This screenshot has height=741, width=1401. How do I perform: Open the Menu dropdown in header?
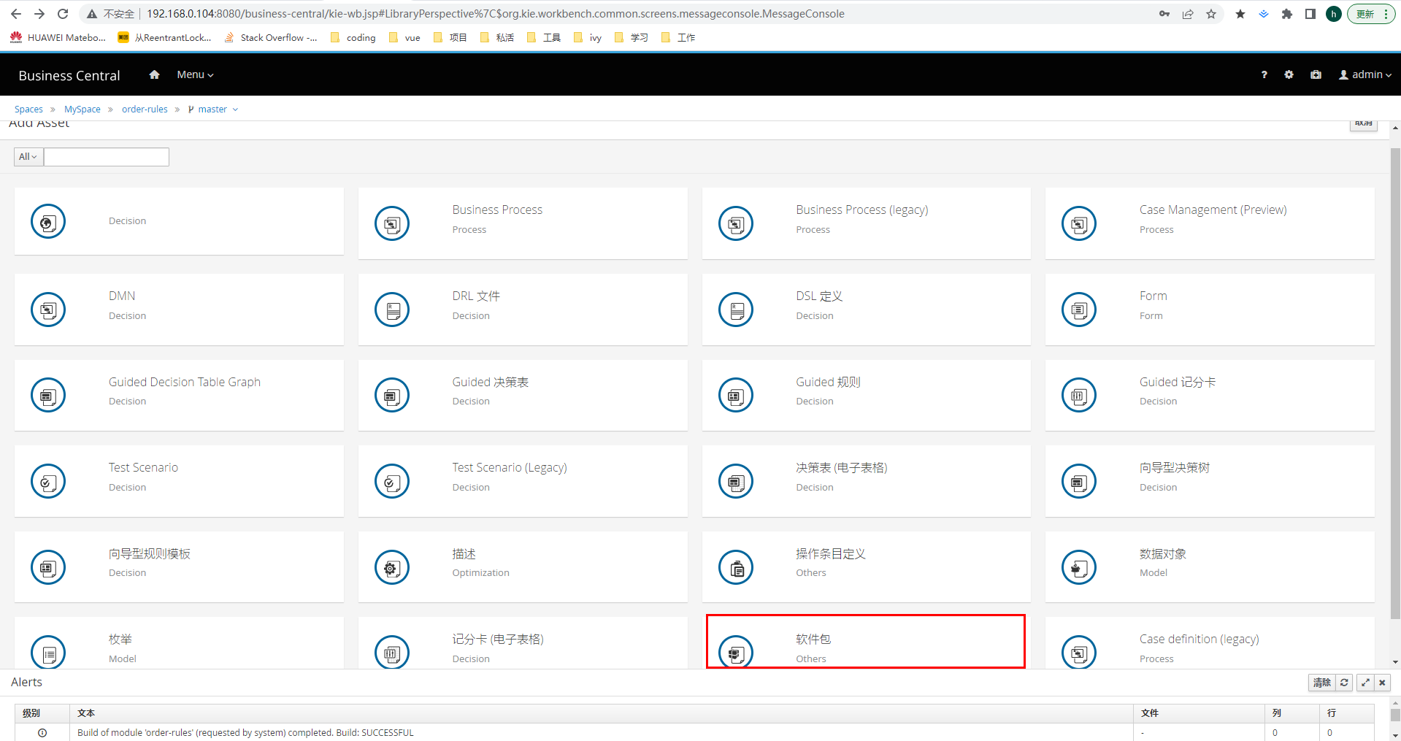[x=195, y=74]
